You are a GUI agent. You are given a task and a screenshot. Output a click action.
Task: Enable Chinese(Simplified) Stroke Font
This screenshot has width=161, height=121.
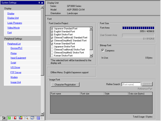click(52, 53)
